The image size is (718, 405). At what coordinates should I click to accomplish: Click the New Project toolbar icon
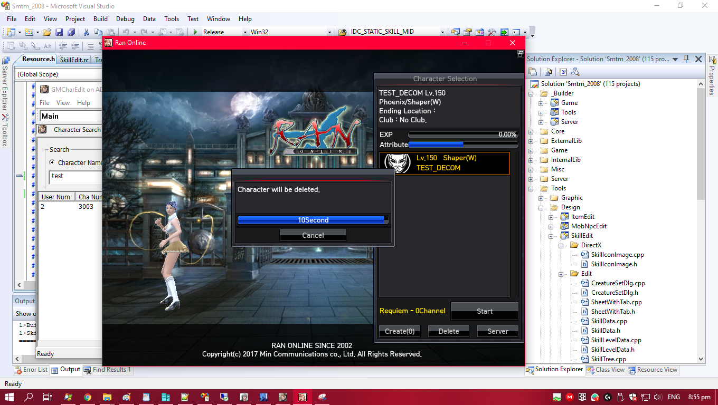[x=12, y=32]
